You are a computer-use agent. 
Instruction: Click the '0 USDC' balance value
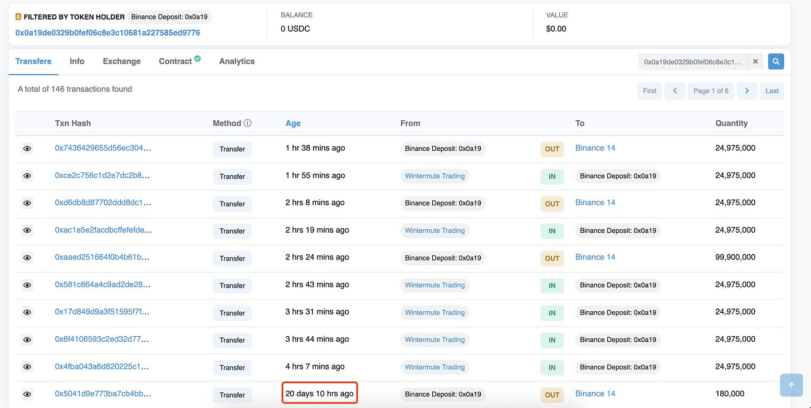pos(295,28)
